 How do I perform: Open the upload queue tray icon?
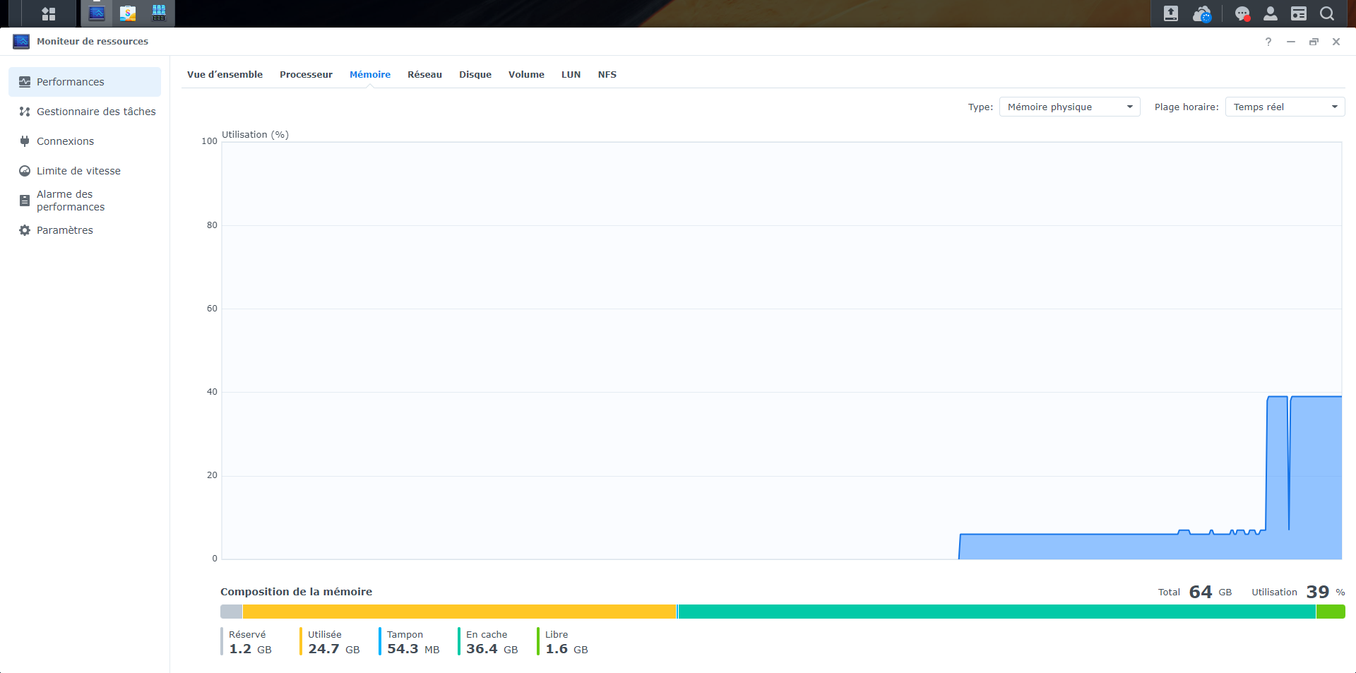click(x=1171, y=13)
